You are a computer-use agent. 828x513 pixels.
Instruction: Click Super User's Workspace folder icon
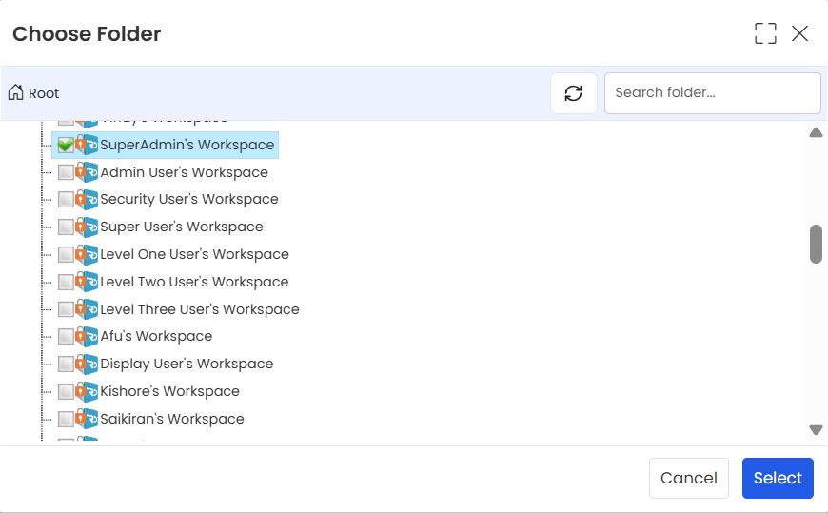(87, 227)
